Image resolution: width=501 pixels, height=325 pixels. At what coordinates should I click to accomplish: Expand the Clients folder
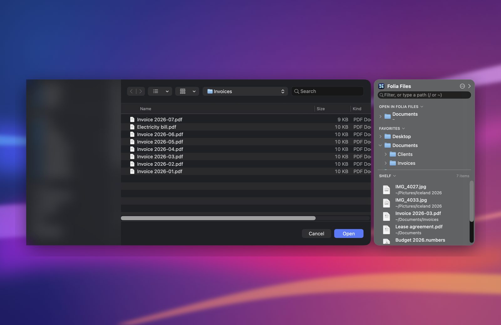386,154
